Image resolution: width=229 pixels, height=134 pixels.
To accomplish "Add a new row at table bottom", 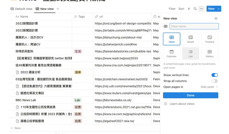I will pyautogui.click(x=15, y=128).
